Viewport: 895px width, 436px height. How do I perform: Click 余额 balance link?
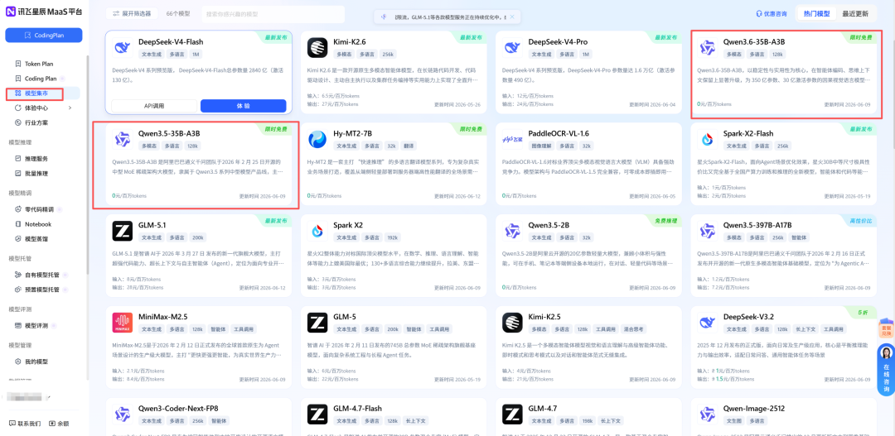coord(59,424)
